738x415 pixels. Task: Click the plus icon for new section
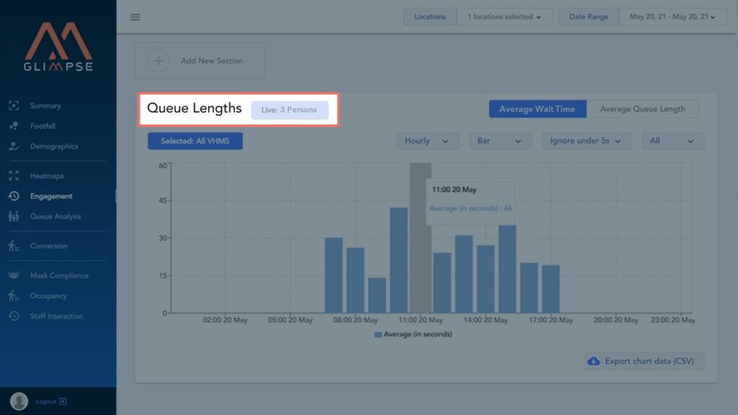point(158,61)
